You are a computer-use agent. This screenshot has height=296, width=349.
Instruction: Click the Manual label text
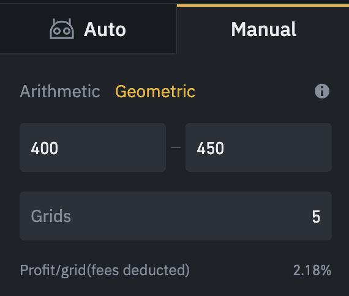pyautogui.click(x=263, y=29)
